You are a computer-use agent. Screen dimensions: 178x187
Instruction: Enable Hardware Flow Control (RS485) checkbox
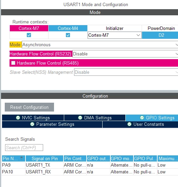point(13,63)
